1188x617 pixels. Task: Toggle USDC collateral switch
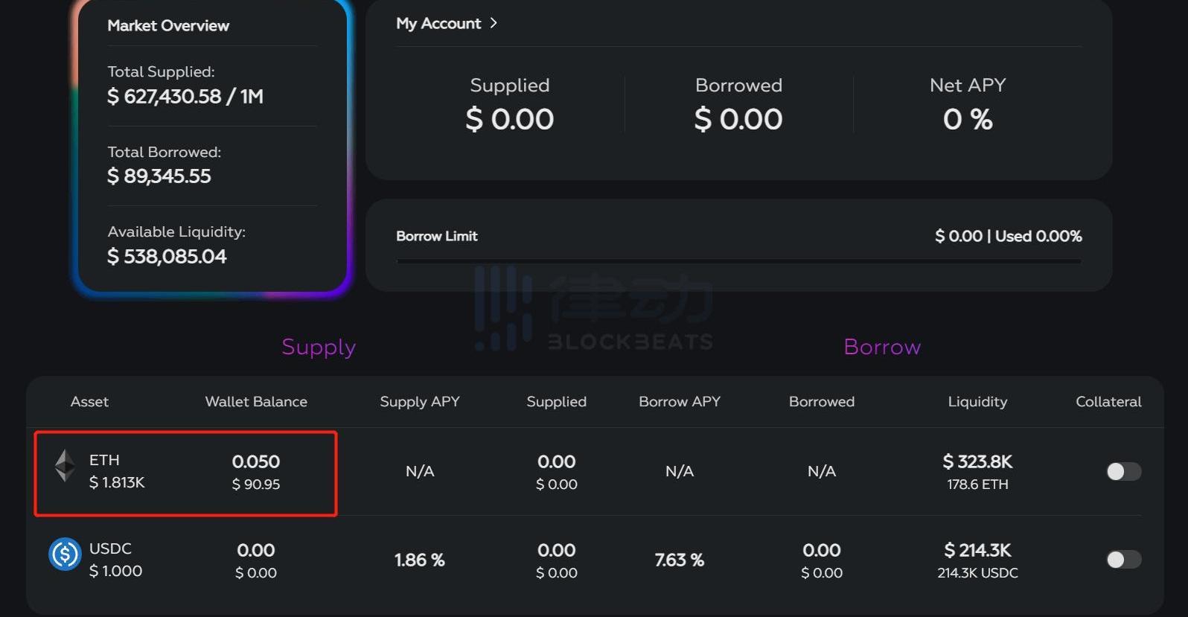(x=1123, y=559)
